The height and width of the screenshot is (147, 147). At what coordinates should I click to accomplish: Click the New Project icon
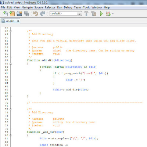tap(12, 14)
